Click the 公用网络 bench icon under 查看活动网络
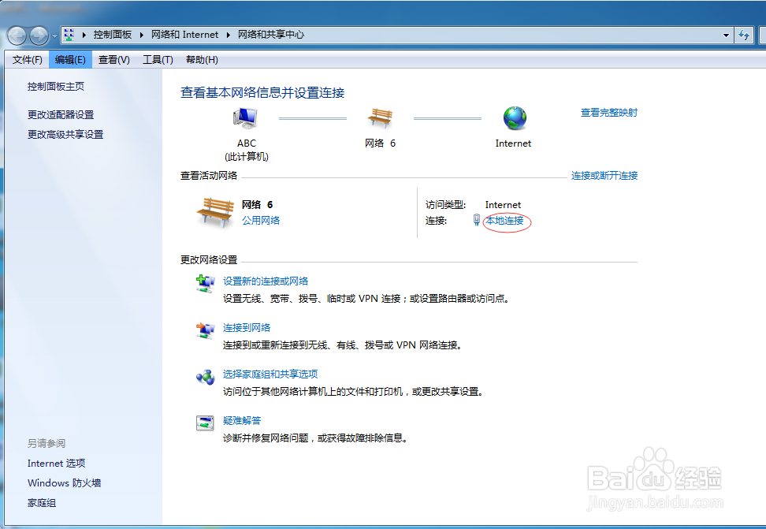The image size is (766, 529). 214,211
